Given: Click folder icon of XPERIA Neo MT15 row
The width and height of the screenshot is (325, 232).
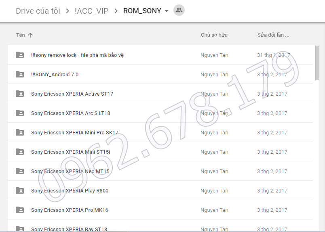Looking at the screenshot, I should tap(20, 171).
